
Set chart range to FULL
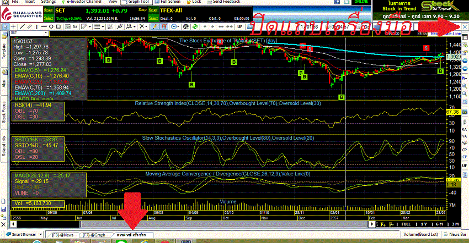(406, 224)
